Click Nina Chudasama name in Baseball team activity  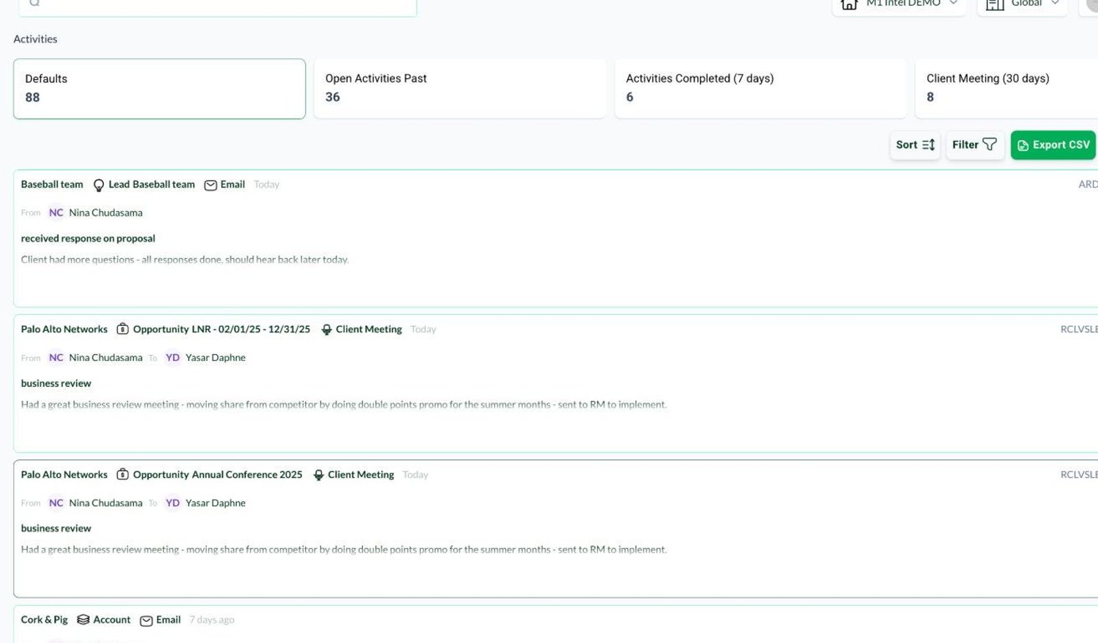click(x=106, y=213)
